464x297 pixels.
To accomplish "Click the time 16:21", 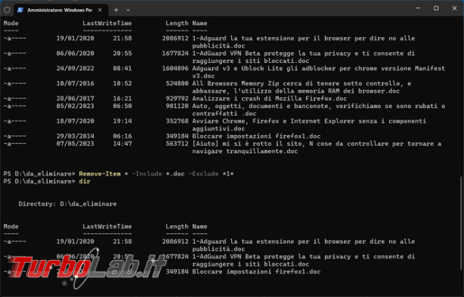I will (123, 99).
